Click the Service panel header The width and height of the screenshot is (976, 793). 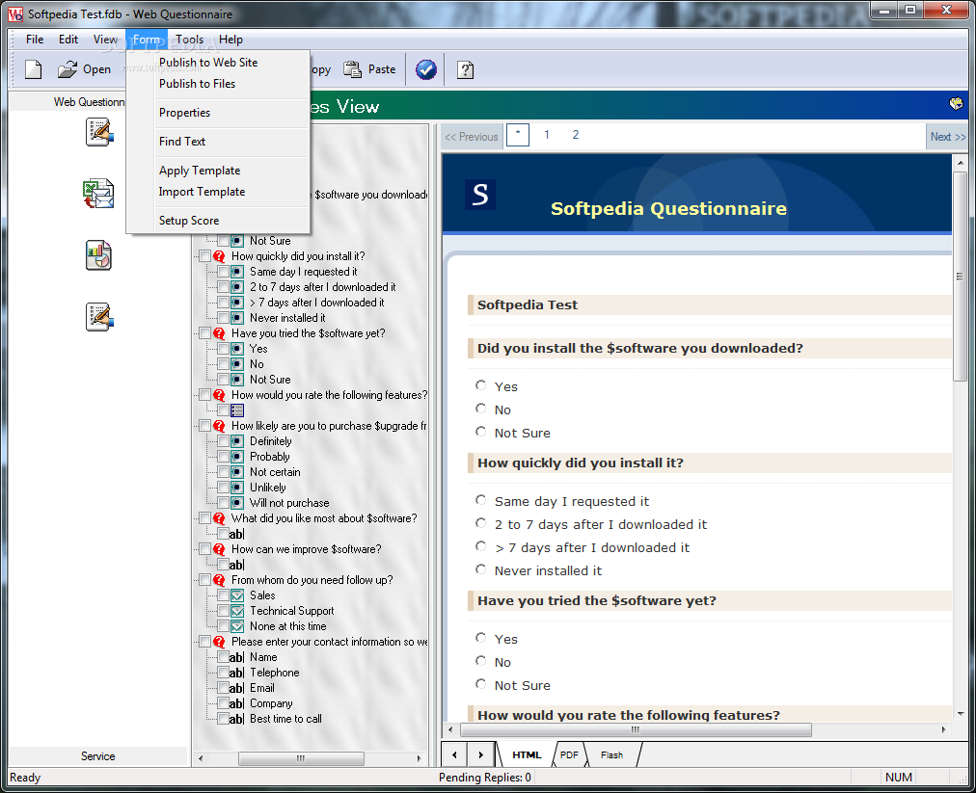[x=97, y=756]
